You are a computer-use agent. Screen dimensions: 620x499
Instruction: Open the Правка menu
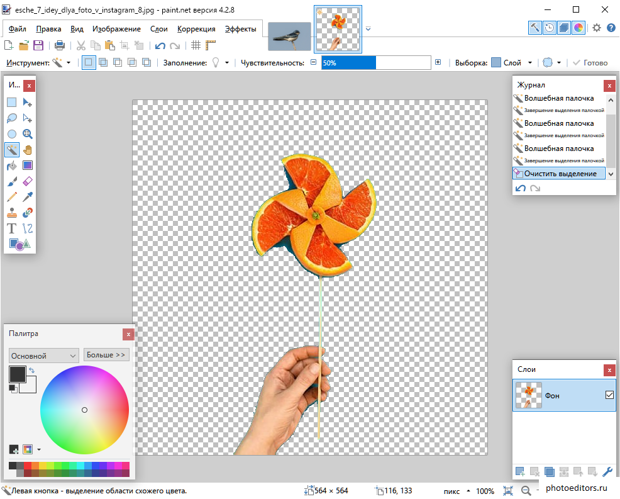pyautogui.click(x=48, y=29)
